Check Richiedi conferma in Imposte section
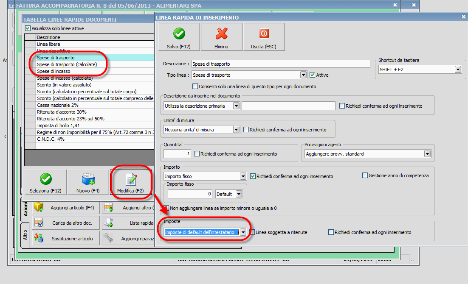Image resolution: width=468 pixels, height=284 pixels. (331, 232)
